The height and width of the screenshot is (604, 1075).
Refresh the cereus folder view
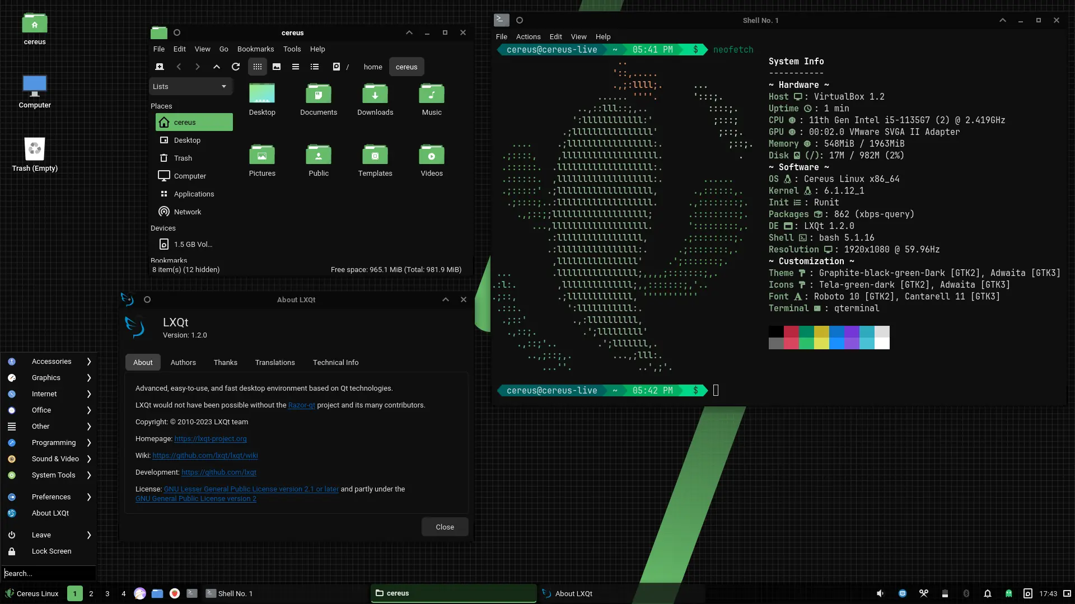235,67
